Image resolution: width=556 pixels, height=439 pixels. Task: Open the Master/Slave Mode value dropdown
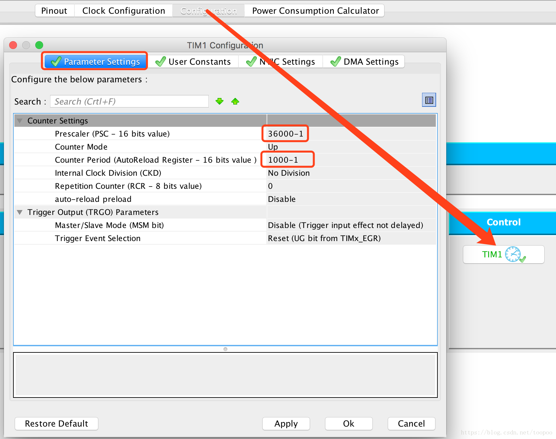351,225
